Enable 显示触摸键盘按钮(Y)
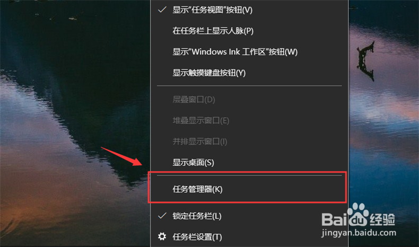The image size is (419, 247). (x=249, y=73)
